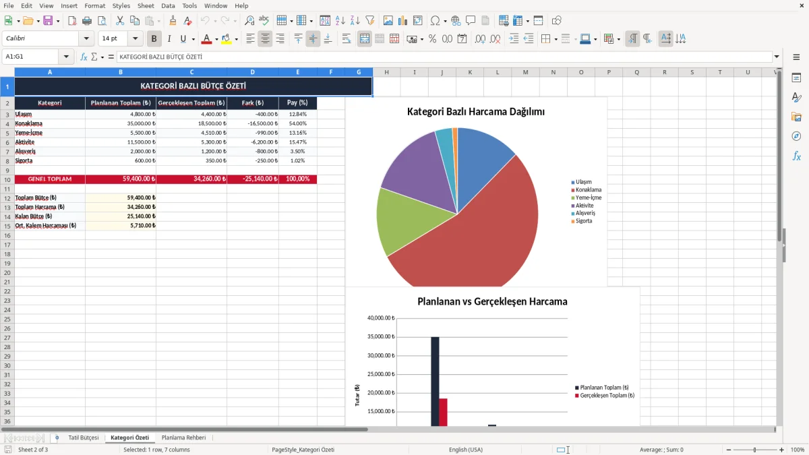Show Draw Functions shapes icon
Screen dimensions: 809x455
556,21
